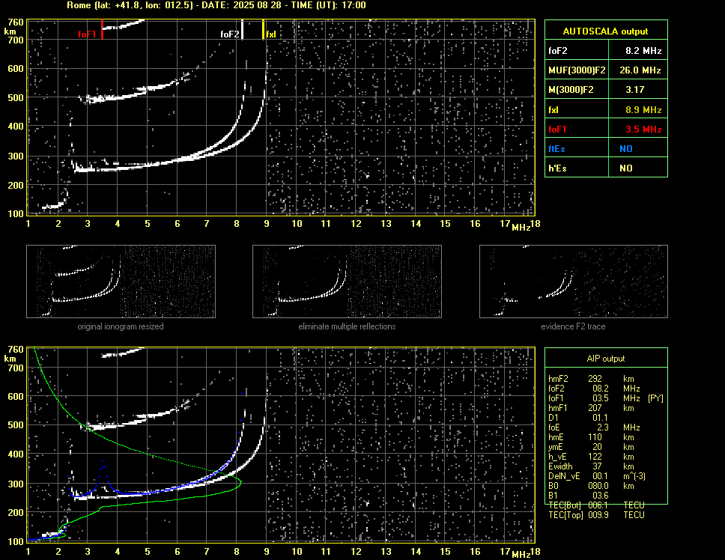Select red foF1 value 3.5 MHz
This screenshot has width=725, height=560.
pyautogui.click(x=643, y=130)
